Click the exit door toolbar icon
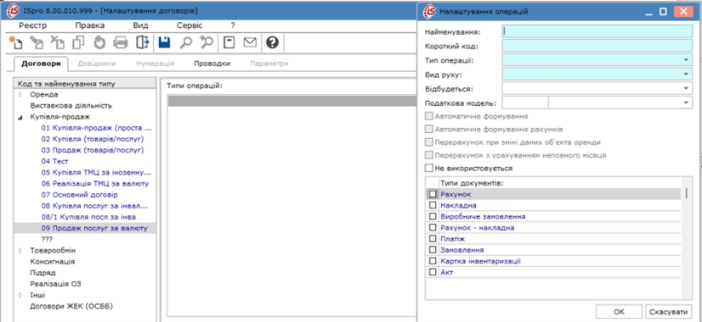 143,42
